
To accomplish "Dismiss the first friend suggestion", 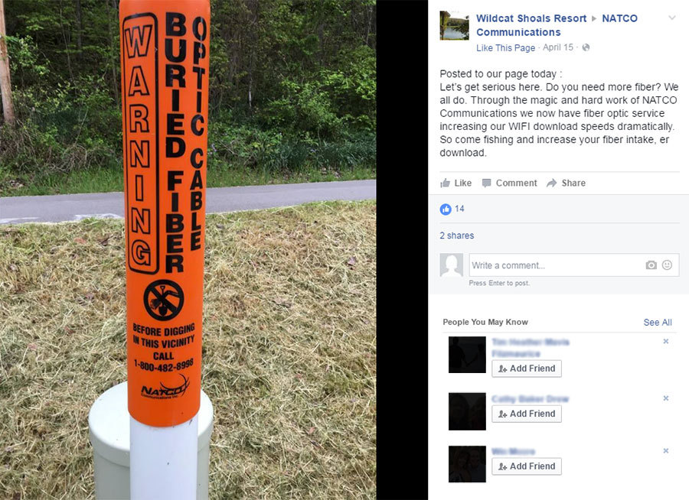I will click(x=666, y=342).
